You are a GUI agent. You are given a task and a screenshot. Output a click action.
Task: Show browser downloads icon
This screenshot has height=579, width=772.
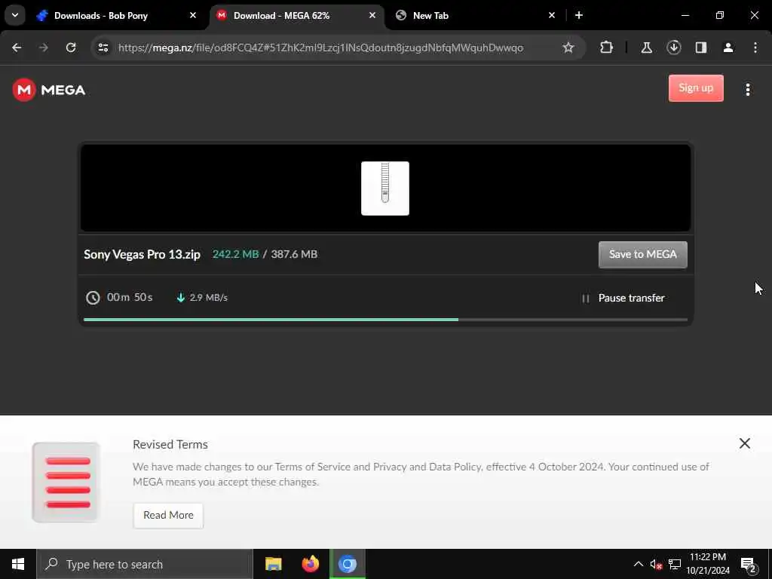(x=673, y=47)
